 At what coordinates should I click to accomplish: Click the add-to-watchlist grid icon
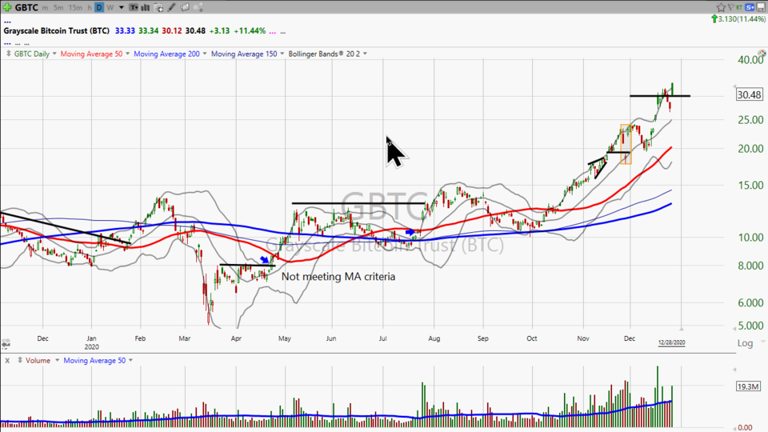click(158, 8)
